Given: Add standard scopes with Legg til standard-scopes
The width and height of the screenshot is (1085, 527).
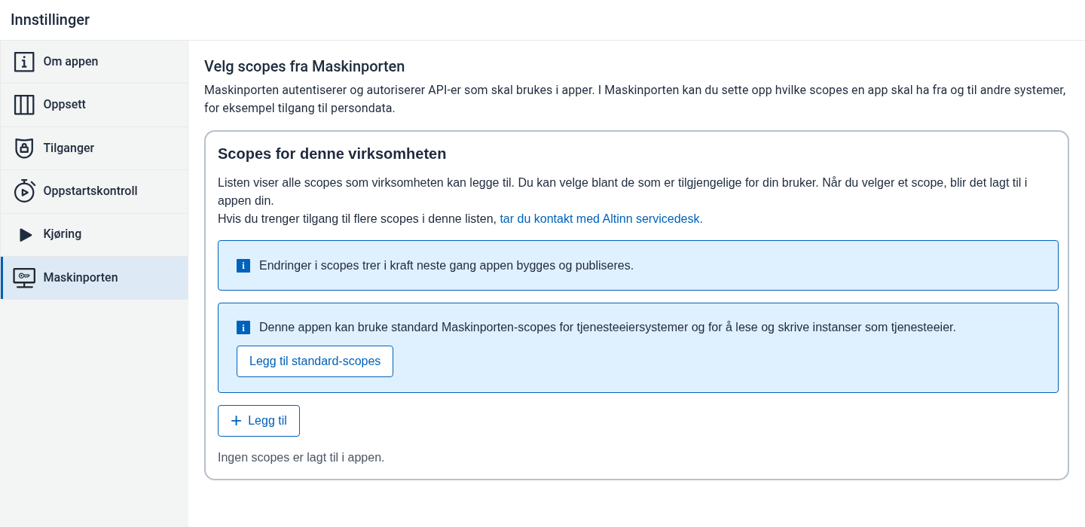Looking at the screenshot, I should pos(315,361).
